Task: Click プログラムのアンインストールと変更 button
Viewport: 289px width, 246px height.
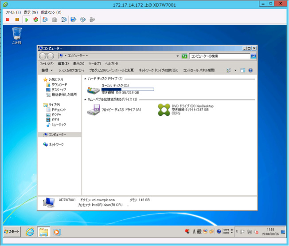Action: (x=112, y=70)
